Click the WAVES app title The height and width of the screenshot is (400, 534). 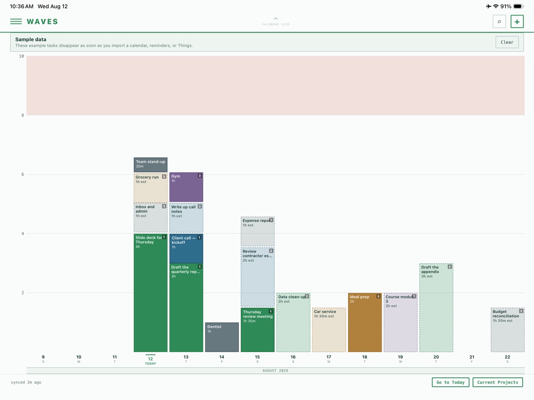(x=43, y=21)
